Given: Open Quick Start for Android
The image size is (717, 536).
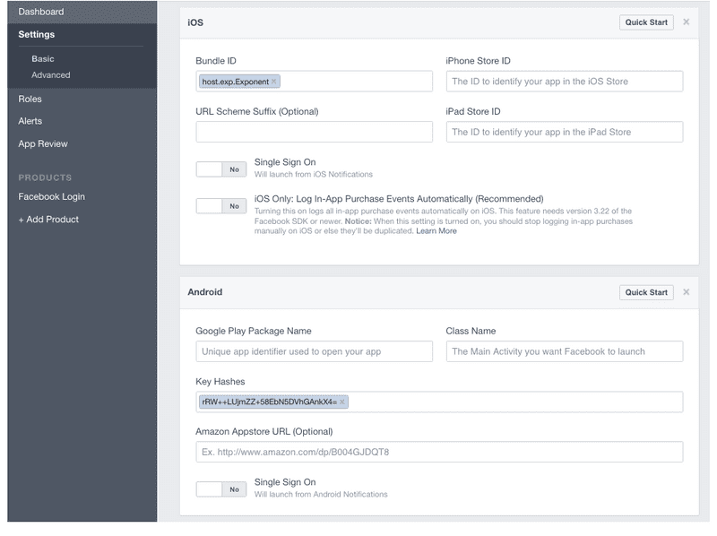Looking at the screenshot, I should pos(646,292).
